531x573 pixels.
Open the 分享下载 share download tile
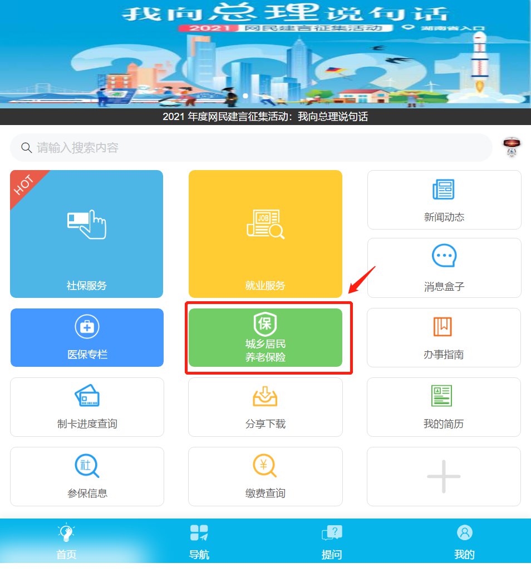265,407
